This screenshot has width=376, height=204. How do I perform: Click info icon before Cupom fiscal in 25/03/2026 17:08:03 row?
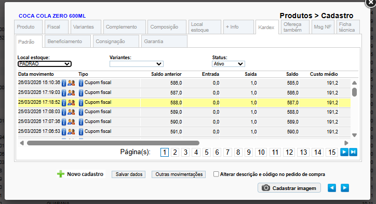[81, 112]
